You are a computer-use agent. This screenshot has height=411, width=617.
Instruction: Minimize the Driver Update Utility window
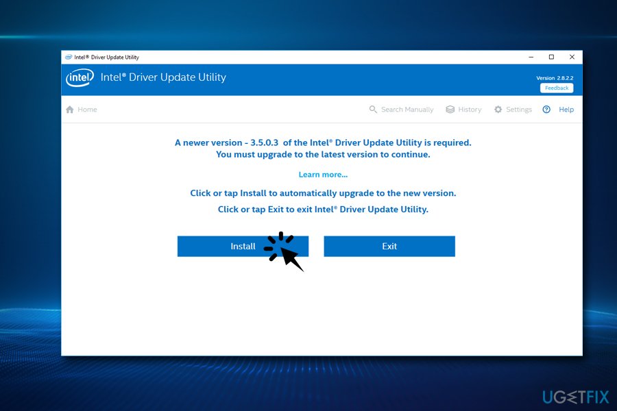coord(530,57)
